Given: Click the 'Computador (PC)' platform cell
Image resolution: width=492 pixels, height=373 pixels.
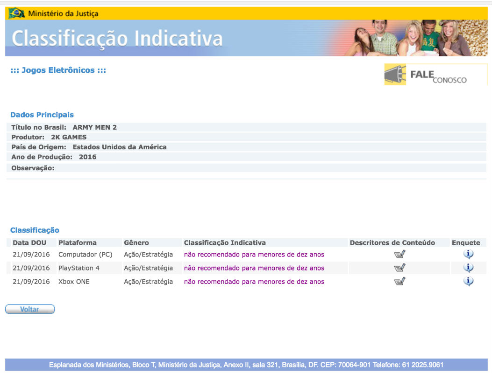Looking at the screenshot, I should pyautogui.click(x=86, y=254).
